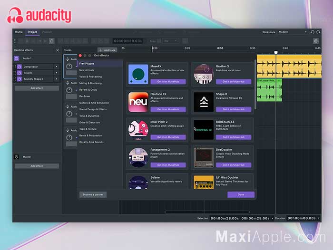This screenshot has height=250, width=333.
Task: Select the New Arrivals category
Action: coord(100,70)
